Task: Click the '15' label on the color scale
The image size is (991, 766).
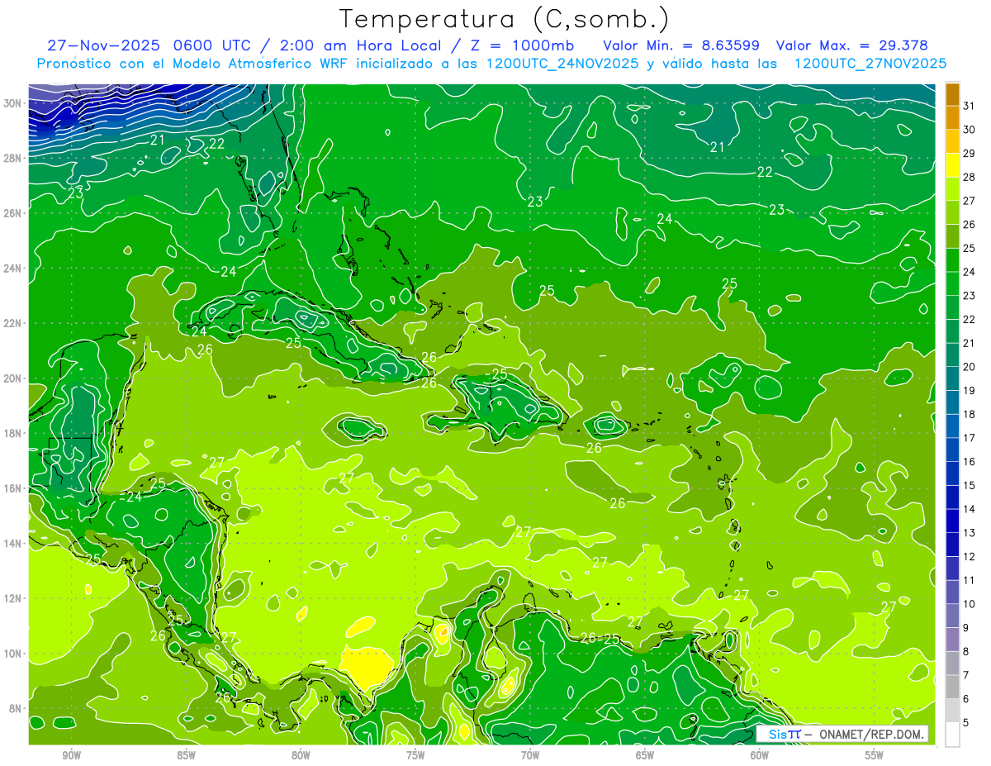Action: (x=970, y=485)
